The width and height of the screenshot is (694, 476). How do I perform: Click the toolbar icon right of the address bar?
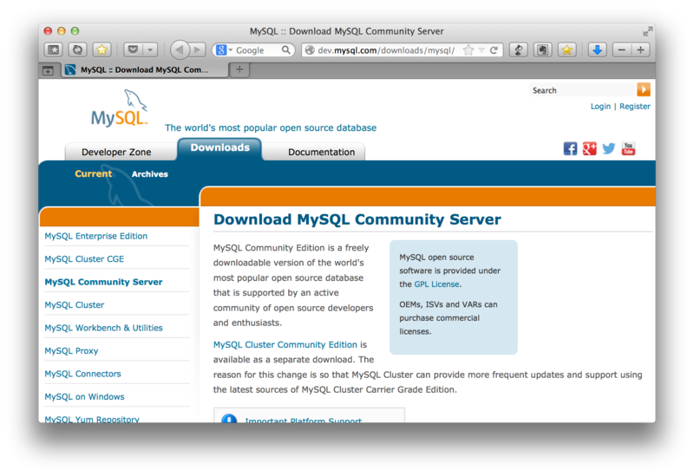pos(518,50)
